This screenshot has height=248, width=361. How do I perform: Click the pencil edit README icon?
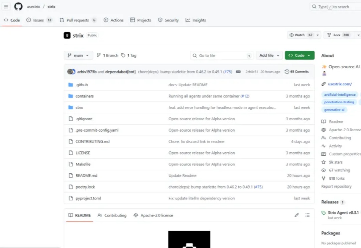tap(296, 215)
